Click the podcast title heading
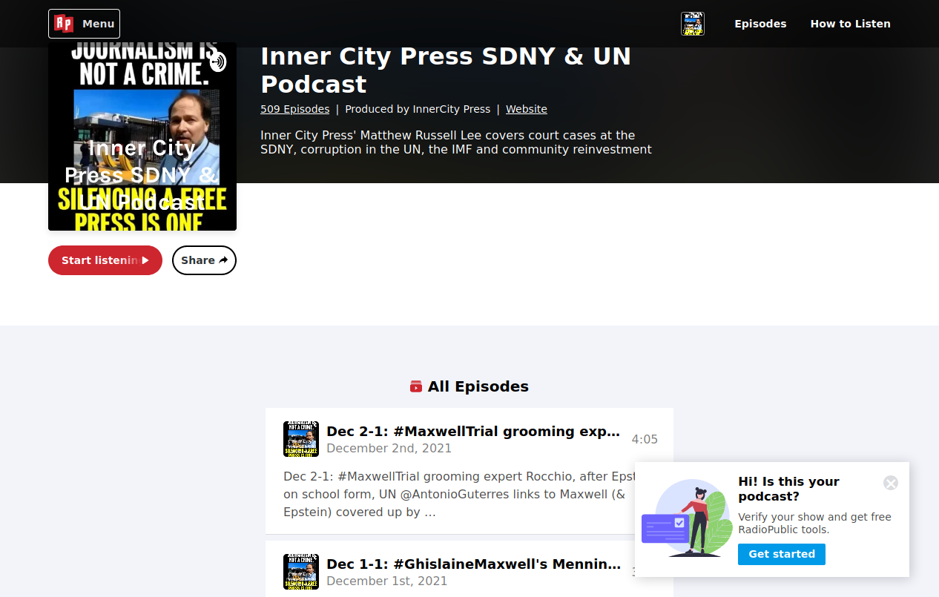Screen dimensions: 939x597 click(x=446, y=70)
